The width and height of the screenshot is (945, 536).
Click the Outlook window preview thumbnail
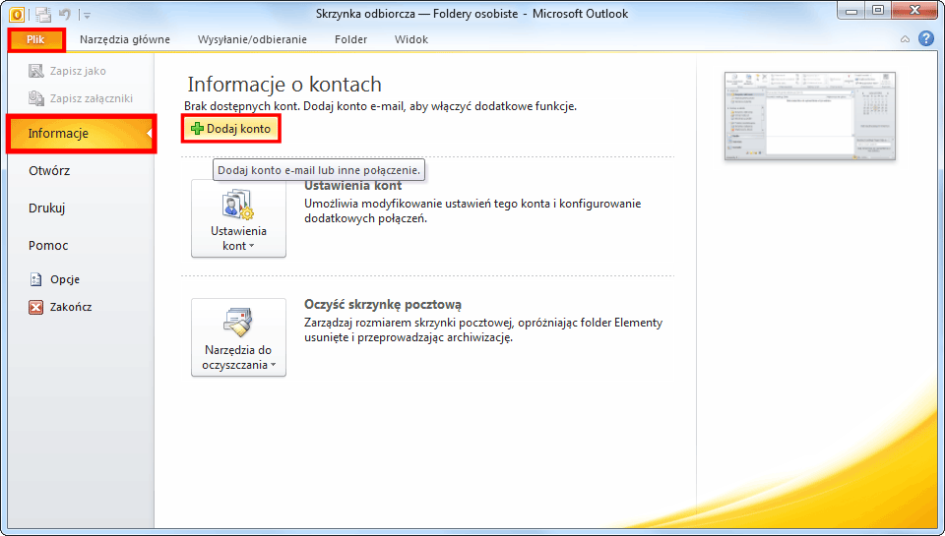(810, 116)
